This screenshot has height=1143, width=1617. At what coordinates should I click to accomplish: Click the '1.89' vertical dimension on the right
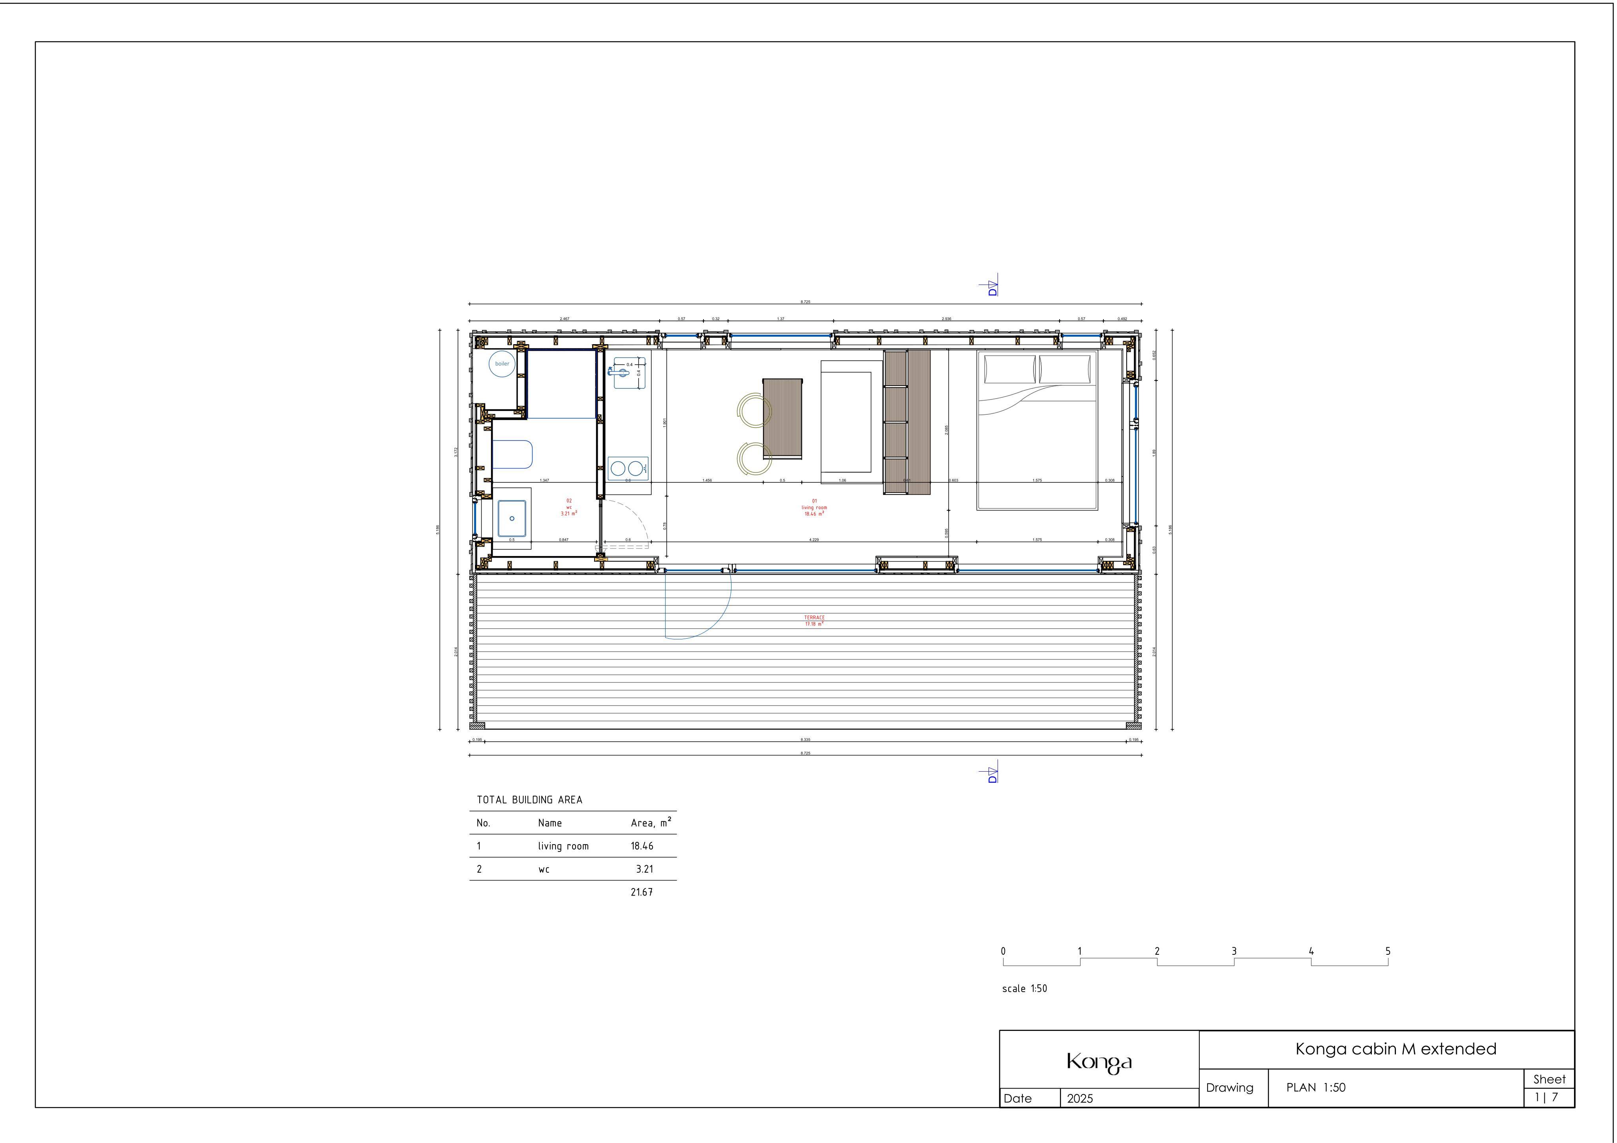1154,453
